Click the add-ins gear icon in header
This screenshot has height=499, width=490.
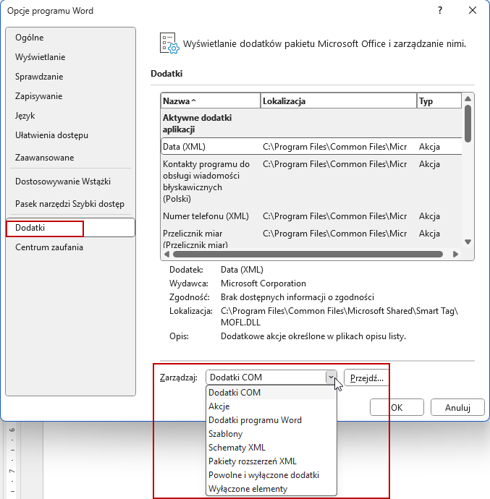click(169, 43)
